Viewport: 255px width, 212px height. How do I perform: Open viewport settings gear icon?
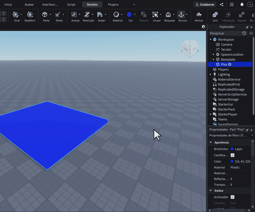pyautogui.click(x=203, y=27)
